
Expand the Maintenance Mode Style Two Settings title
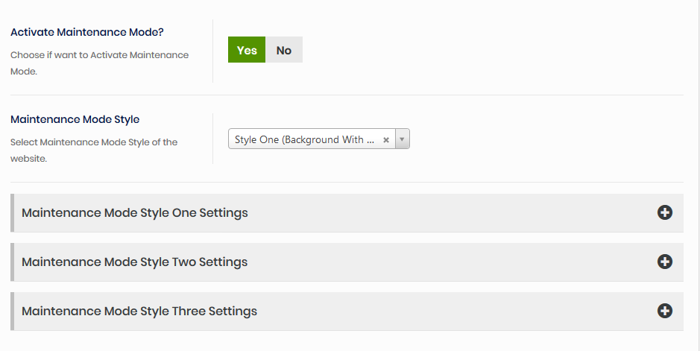(x=135, y=262)
